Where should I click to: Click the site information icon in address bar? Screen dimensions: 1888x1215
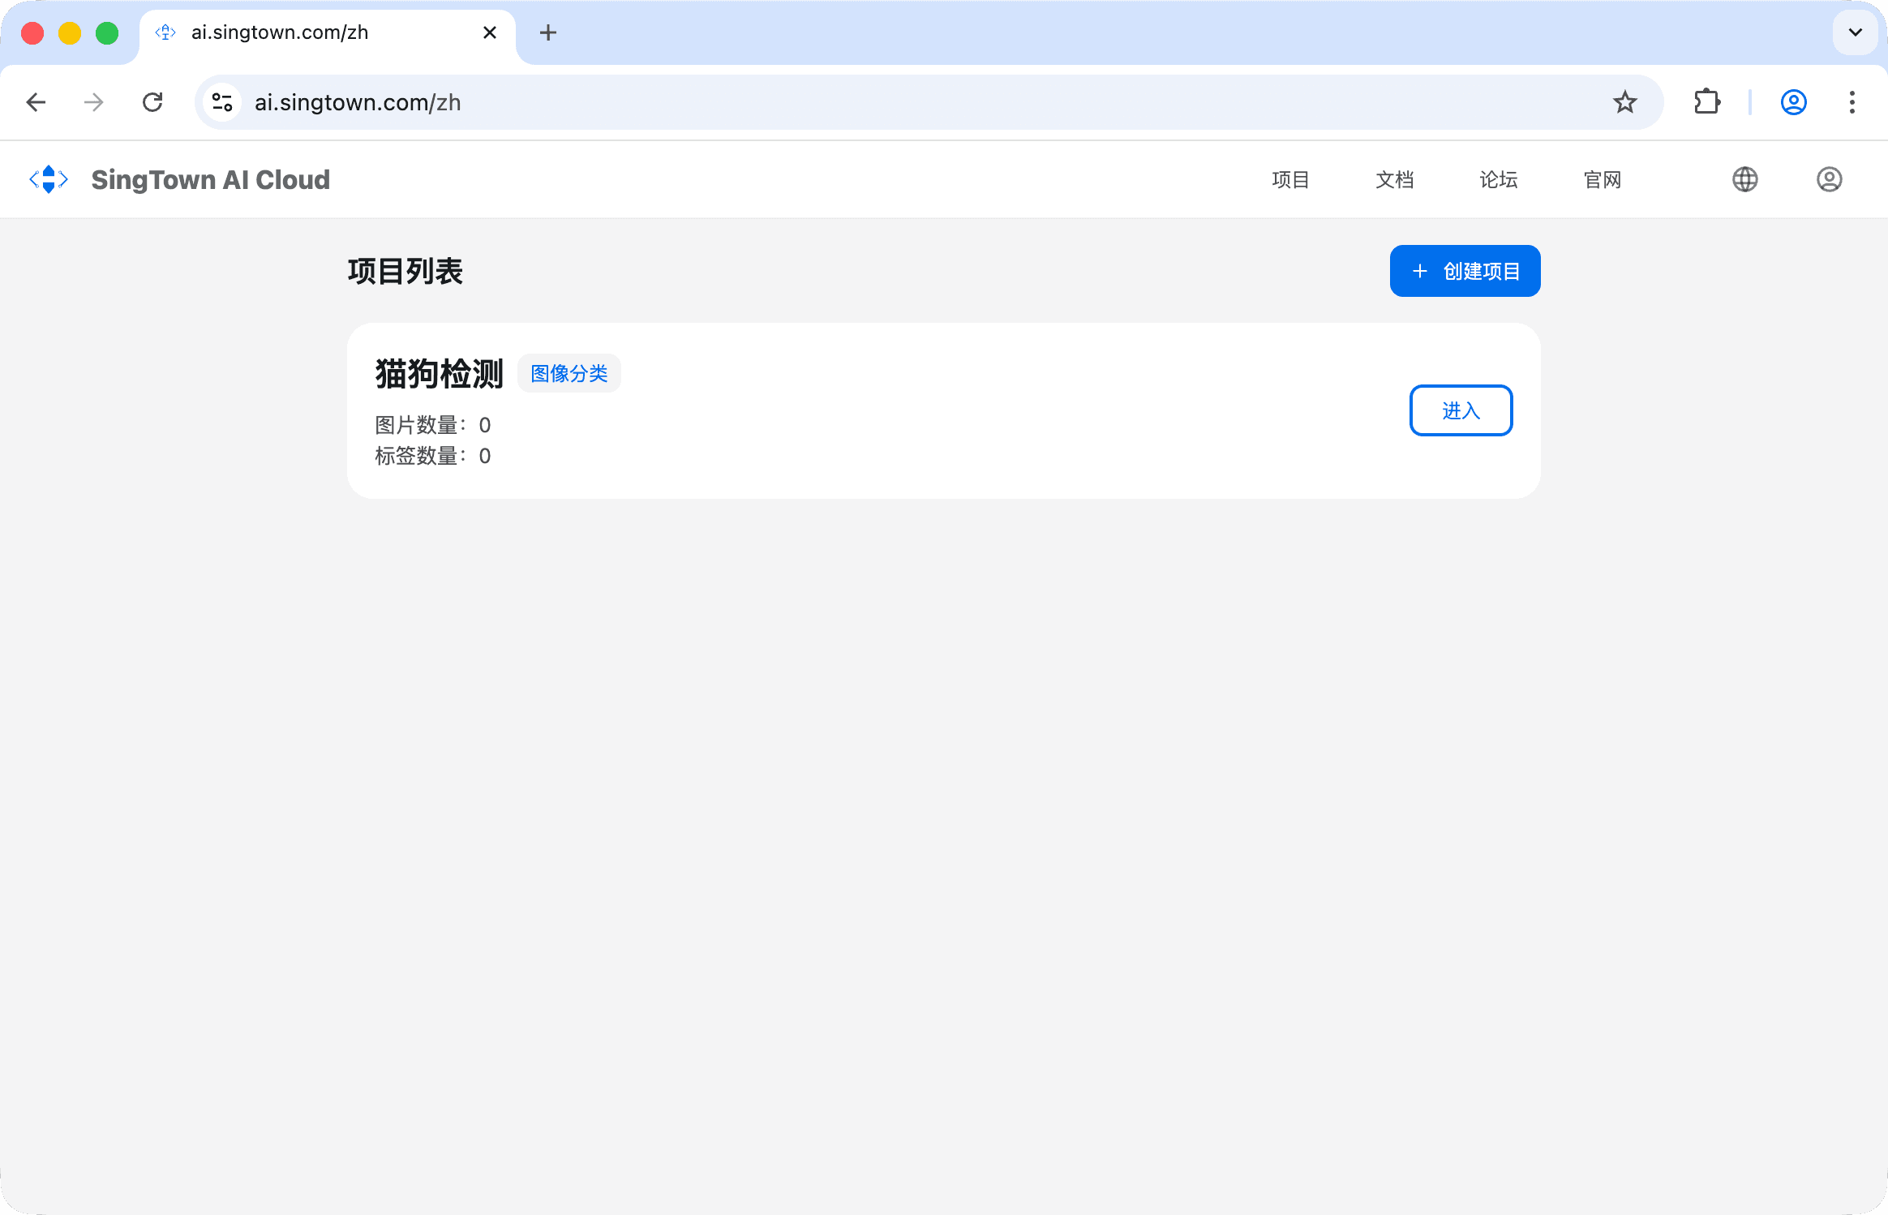pyautogui.click(x=222, y=102)
